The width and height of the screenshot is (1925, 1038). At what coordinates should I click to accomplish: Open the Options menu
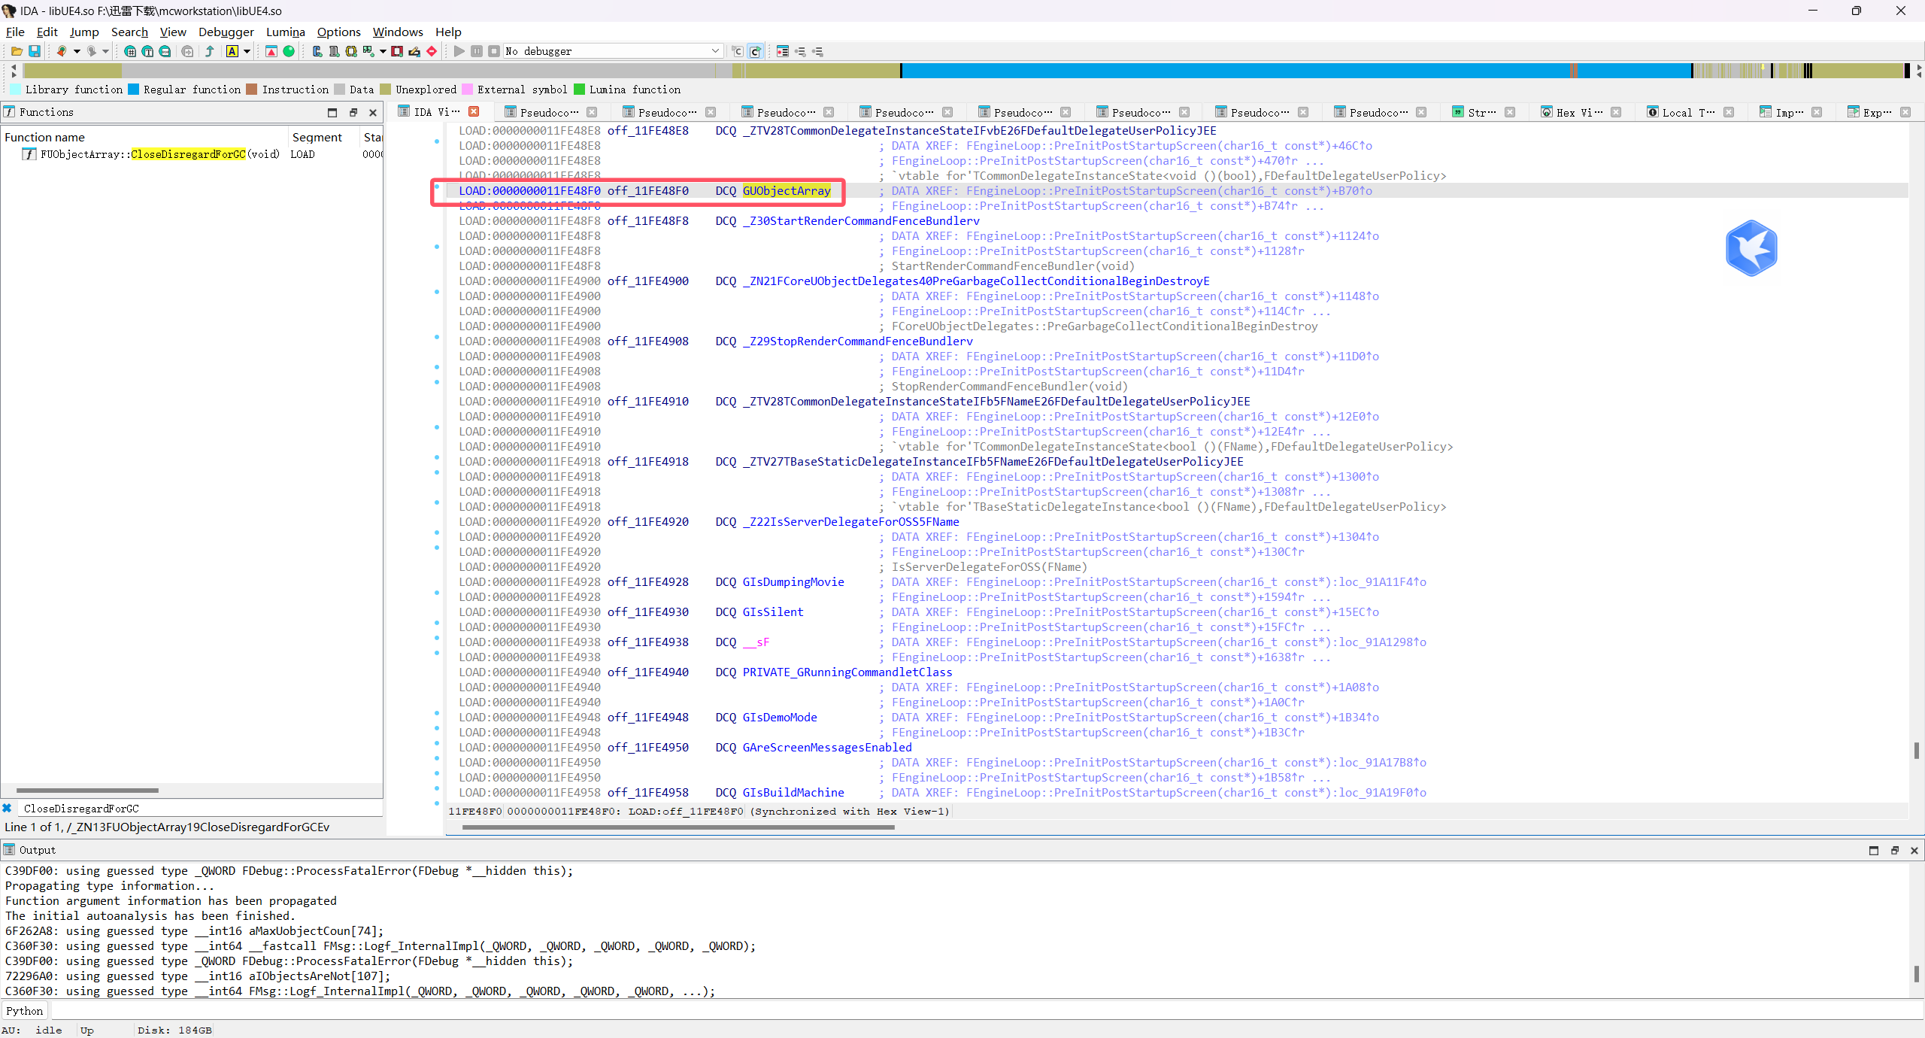point(338,32)
